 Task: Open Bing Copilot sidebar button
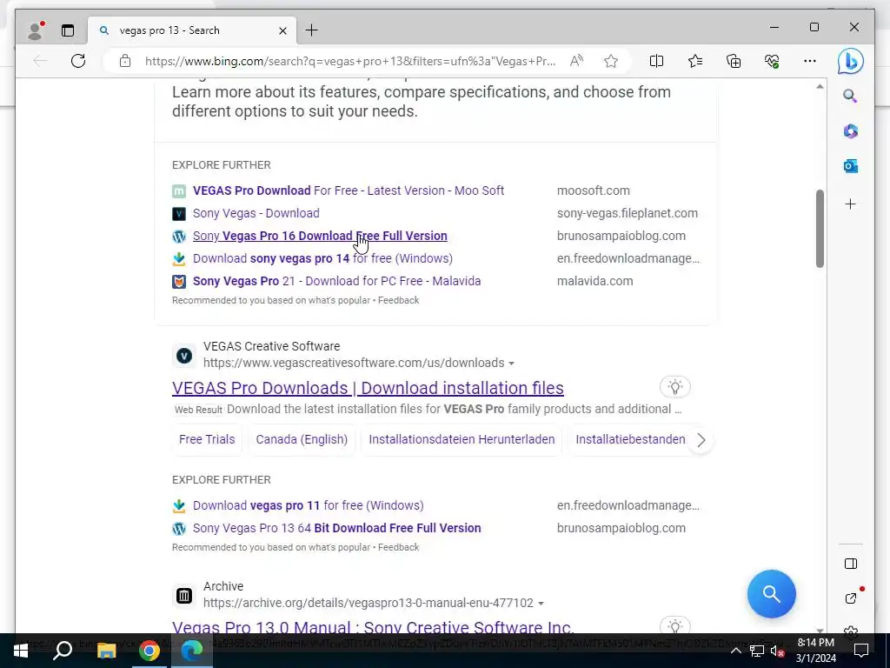coord(850,62)
